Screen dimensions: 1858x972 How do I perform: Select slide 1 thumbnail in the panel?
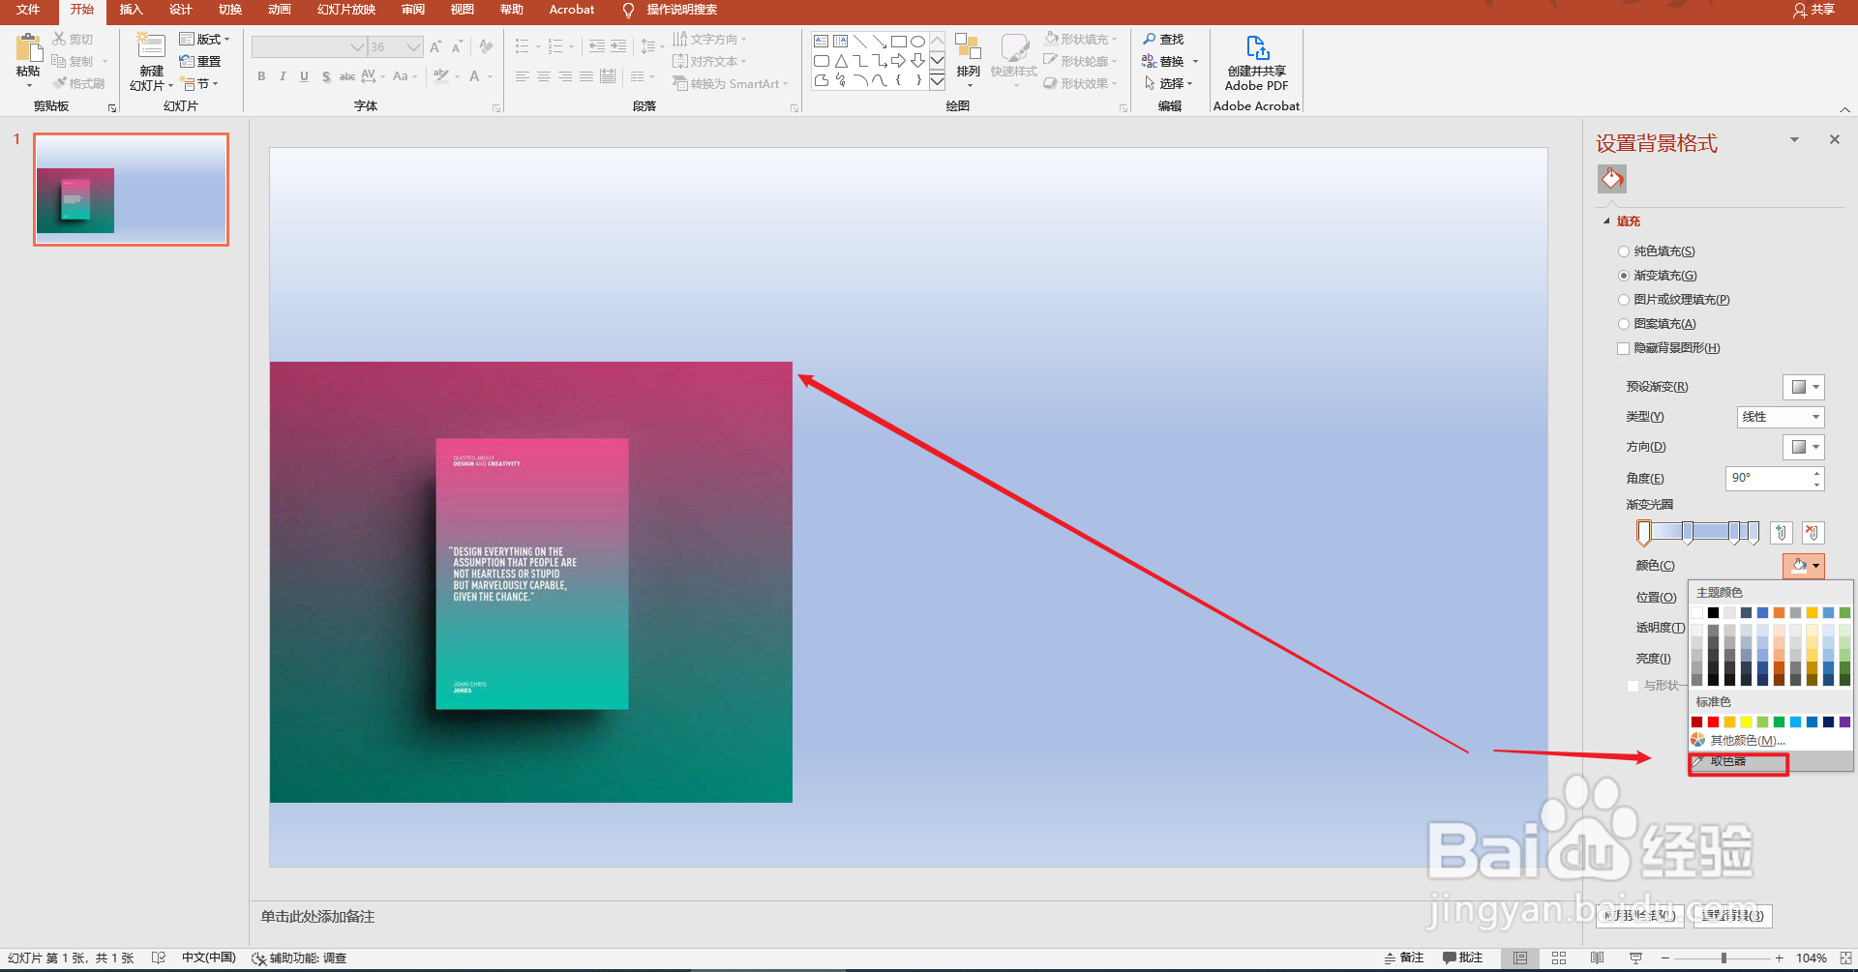(132, 190)
